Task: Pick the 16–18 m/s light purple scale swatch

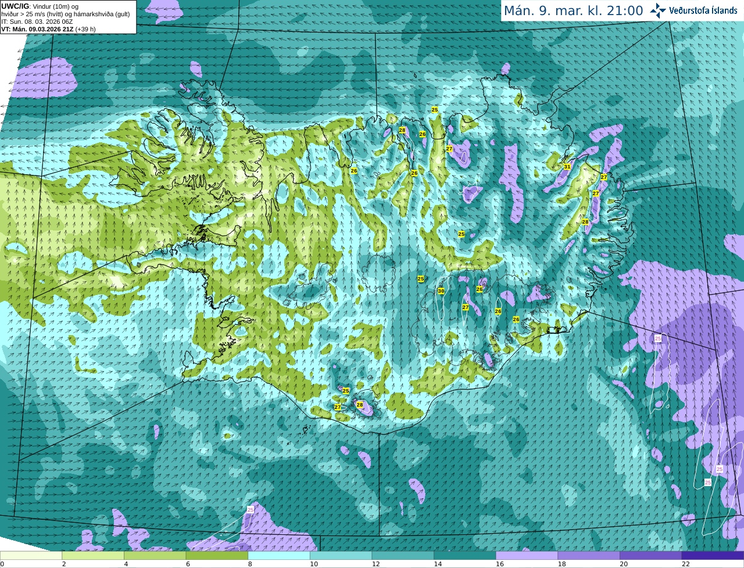Action: point(527,556)
